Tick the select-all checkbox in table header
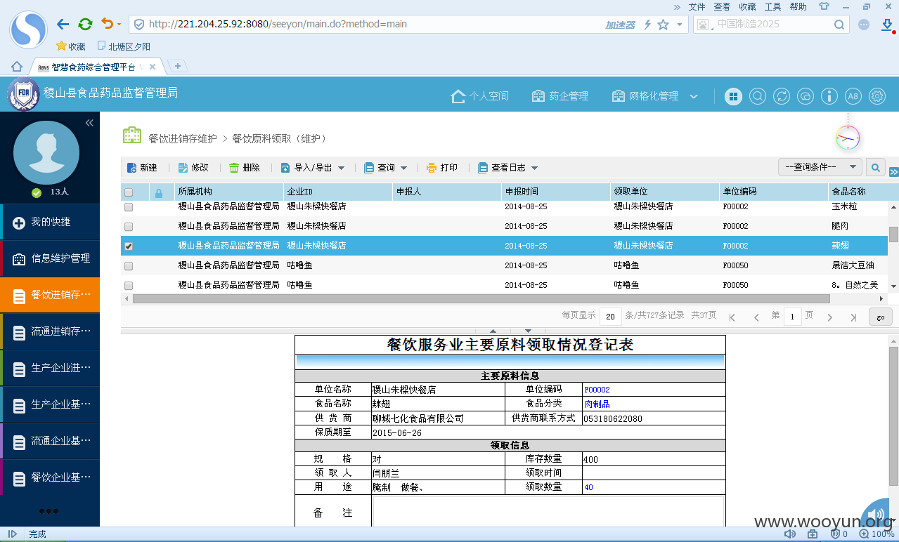This screenshot has height=542, width=899. [129, 192]
